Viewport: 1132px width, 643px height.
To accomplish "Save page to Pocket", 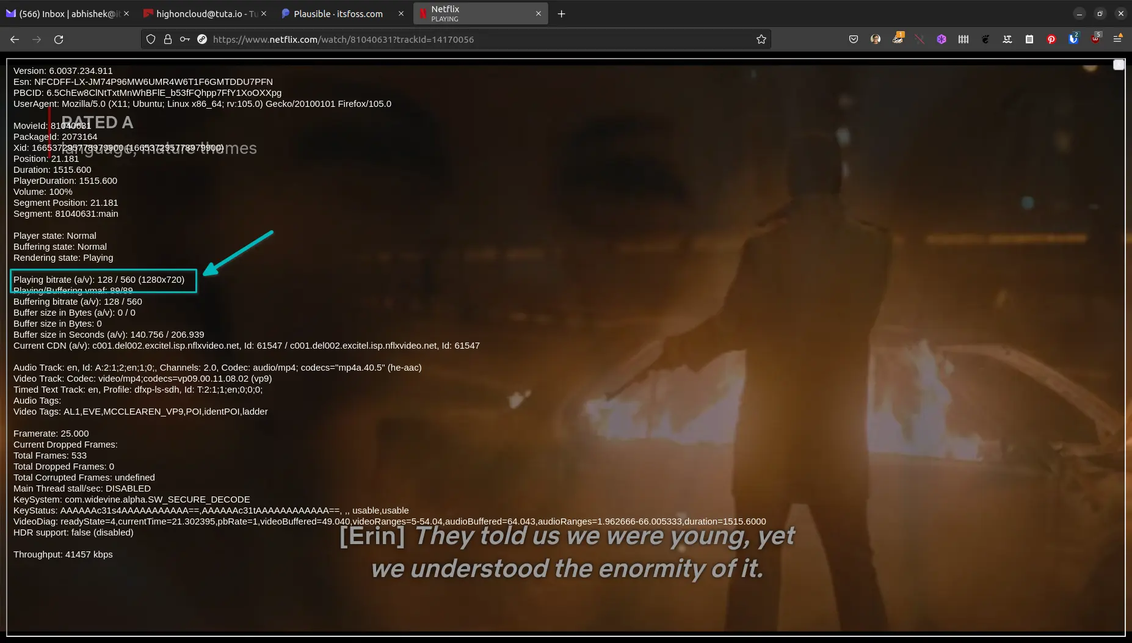I will pos(854,40).
